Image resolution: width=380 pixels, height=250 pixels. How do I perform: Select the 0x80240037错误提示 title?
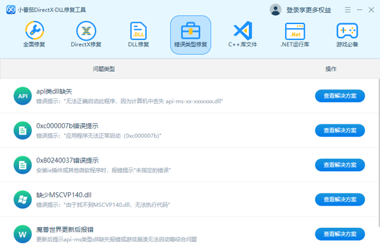point(68,161)
